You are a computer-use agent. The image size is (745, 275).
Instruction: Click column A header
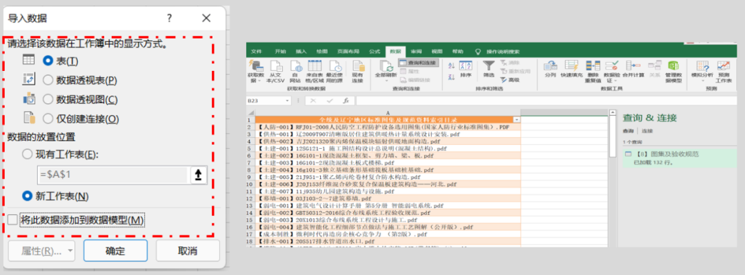click(388, 112)
